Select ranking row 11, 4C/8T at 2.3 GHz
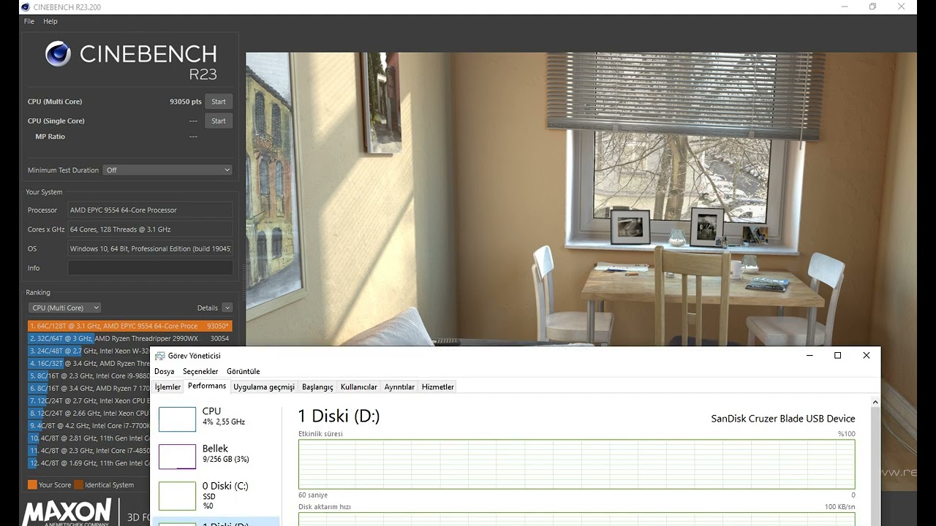Viewport: 936px width, 526px height. tap(88, 450)
